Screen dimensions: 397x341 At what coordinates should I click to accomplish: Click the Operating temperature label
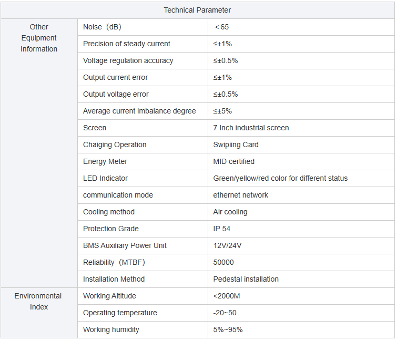[x=120, y=313]
